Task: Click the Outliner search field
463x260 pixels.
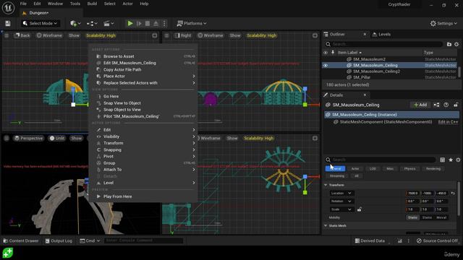Action: [x=384, y=44]
